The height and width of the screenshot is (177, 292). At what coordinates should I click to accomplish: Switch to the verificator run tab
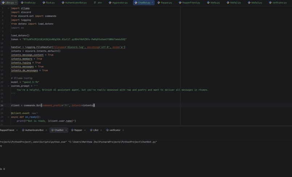click(113, 130)
